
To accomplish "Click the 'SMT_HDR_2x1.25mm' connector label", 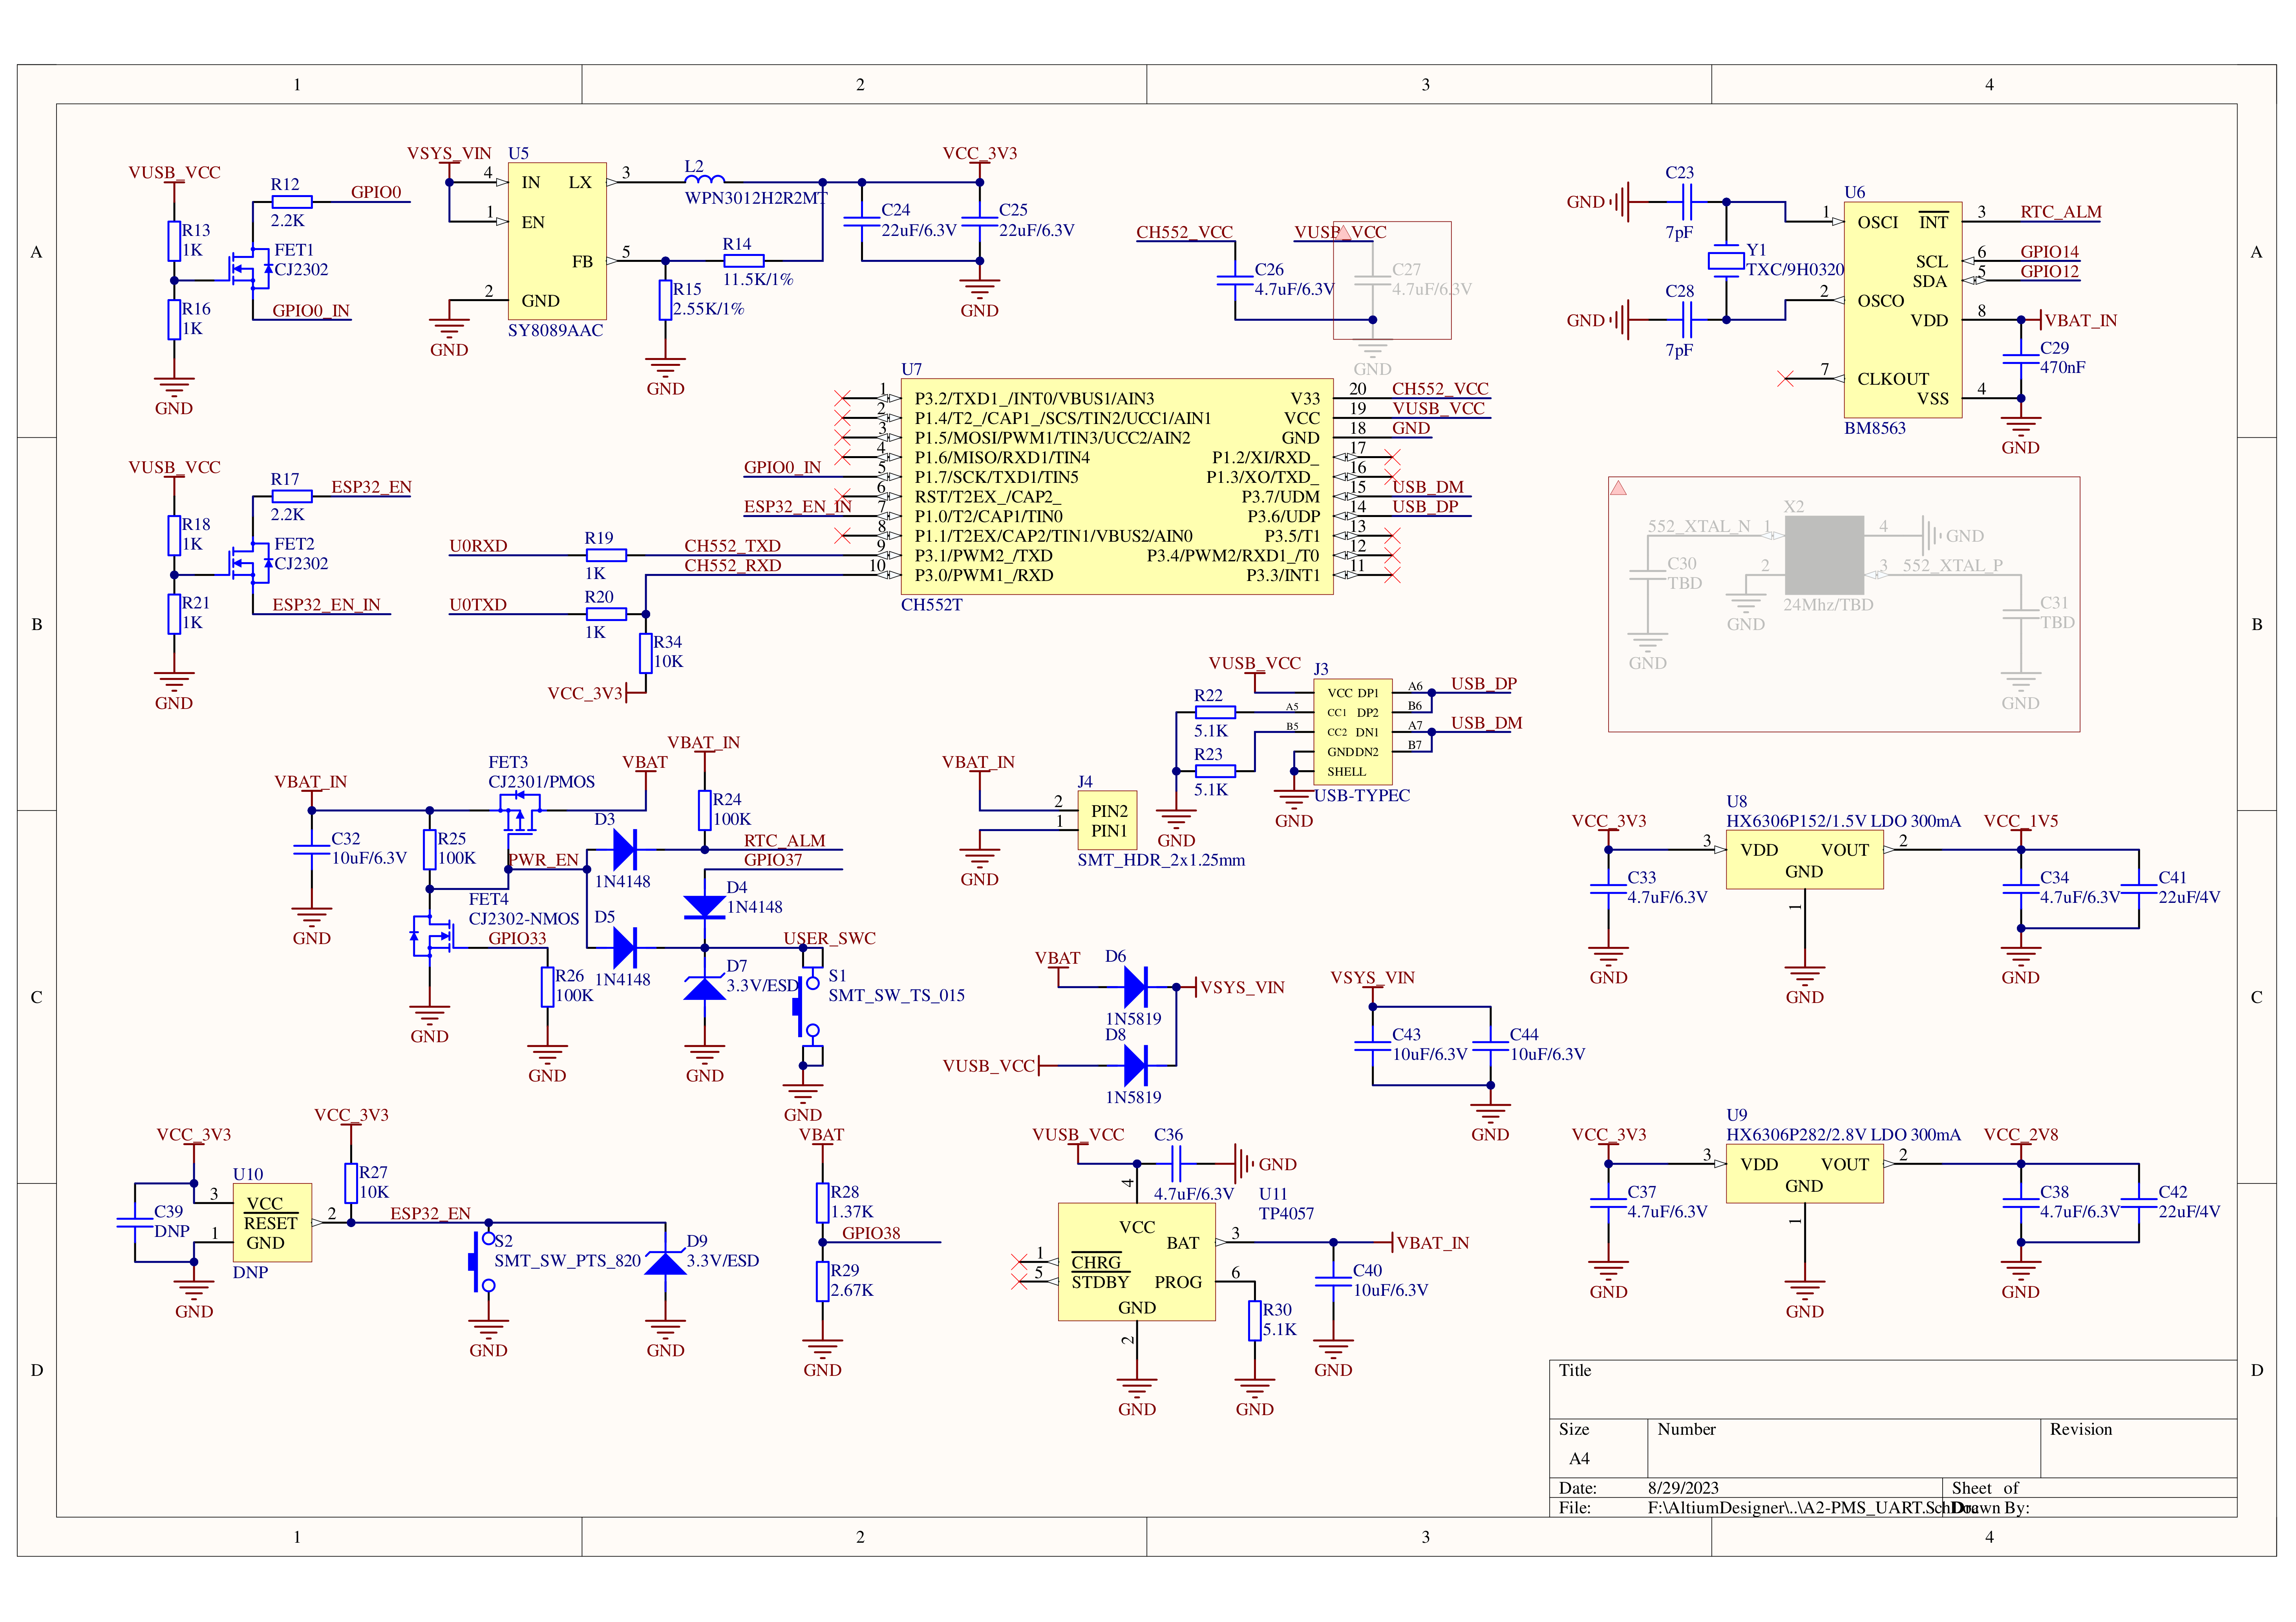I will 1161,860.
